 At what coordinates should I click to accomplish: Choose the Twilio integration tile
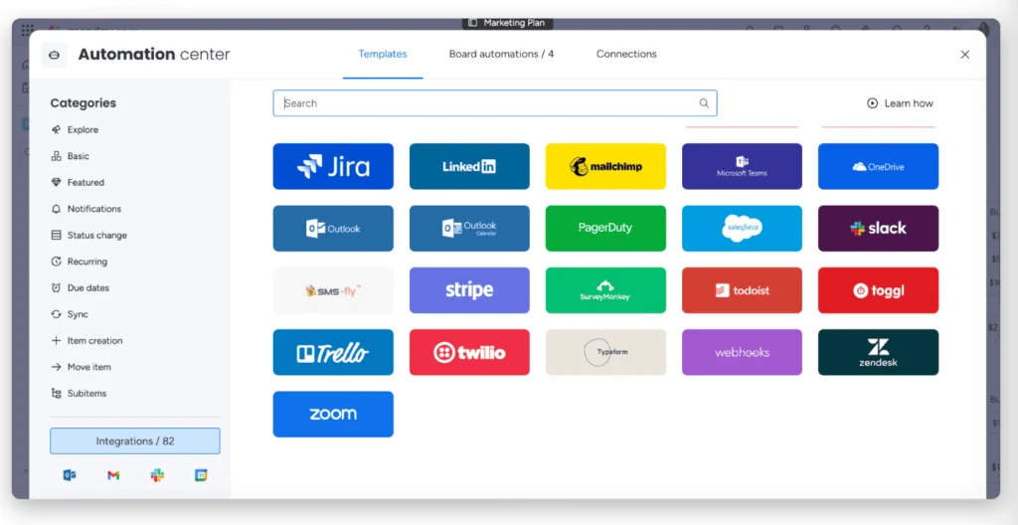tap(469, 352)
